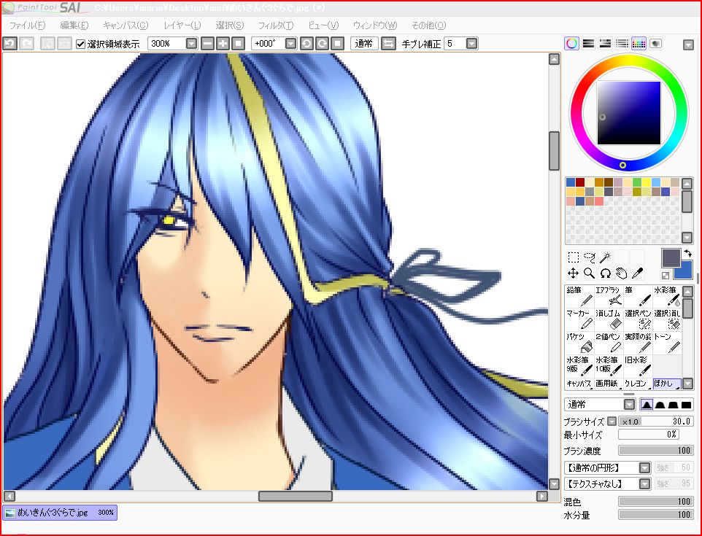
Task: Zoom out with the minus button
Action: pyautogui.click(x=207, y=44)
